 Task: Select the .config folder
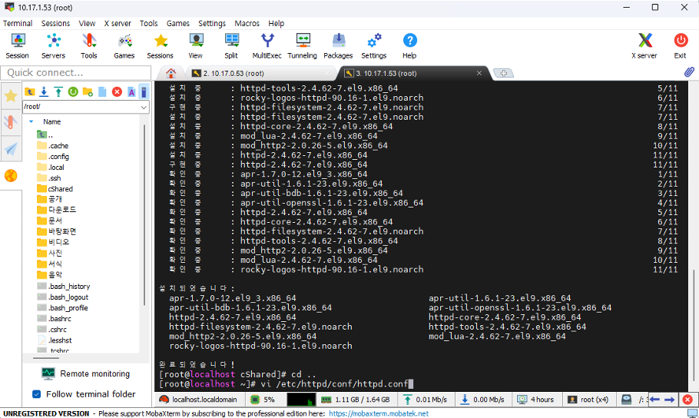point(53,157)
